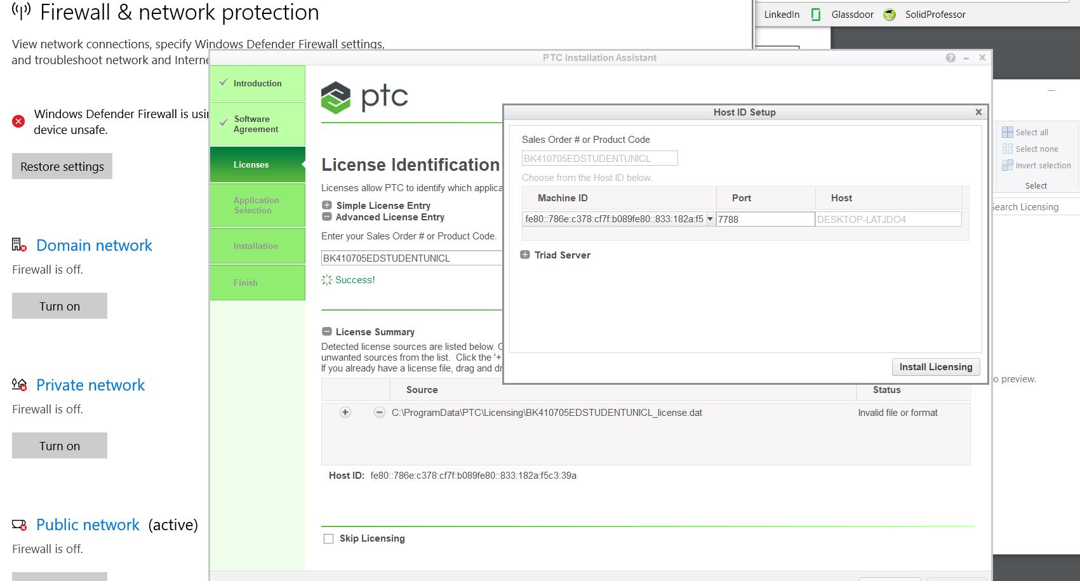Select the Application Selection step

pyautogui.click(x=257, y=205)
